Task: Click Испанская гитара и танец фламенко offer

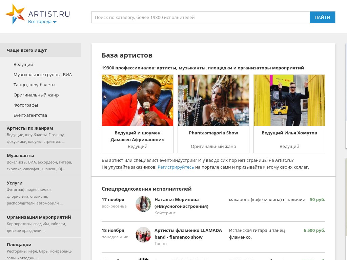Action: tap(257, 234)
